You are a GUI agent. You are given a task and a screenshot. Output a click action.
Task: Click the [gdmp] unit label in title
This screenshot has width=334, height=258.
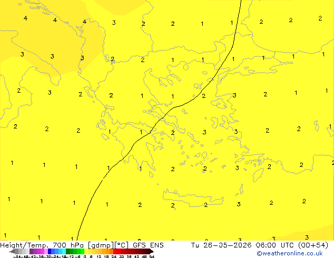(101, 245)
